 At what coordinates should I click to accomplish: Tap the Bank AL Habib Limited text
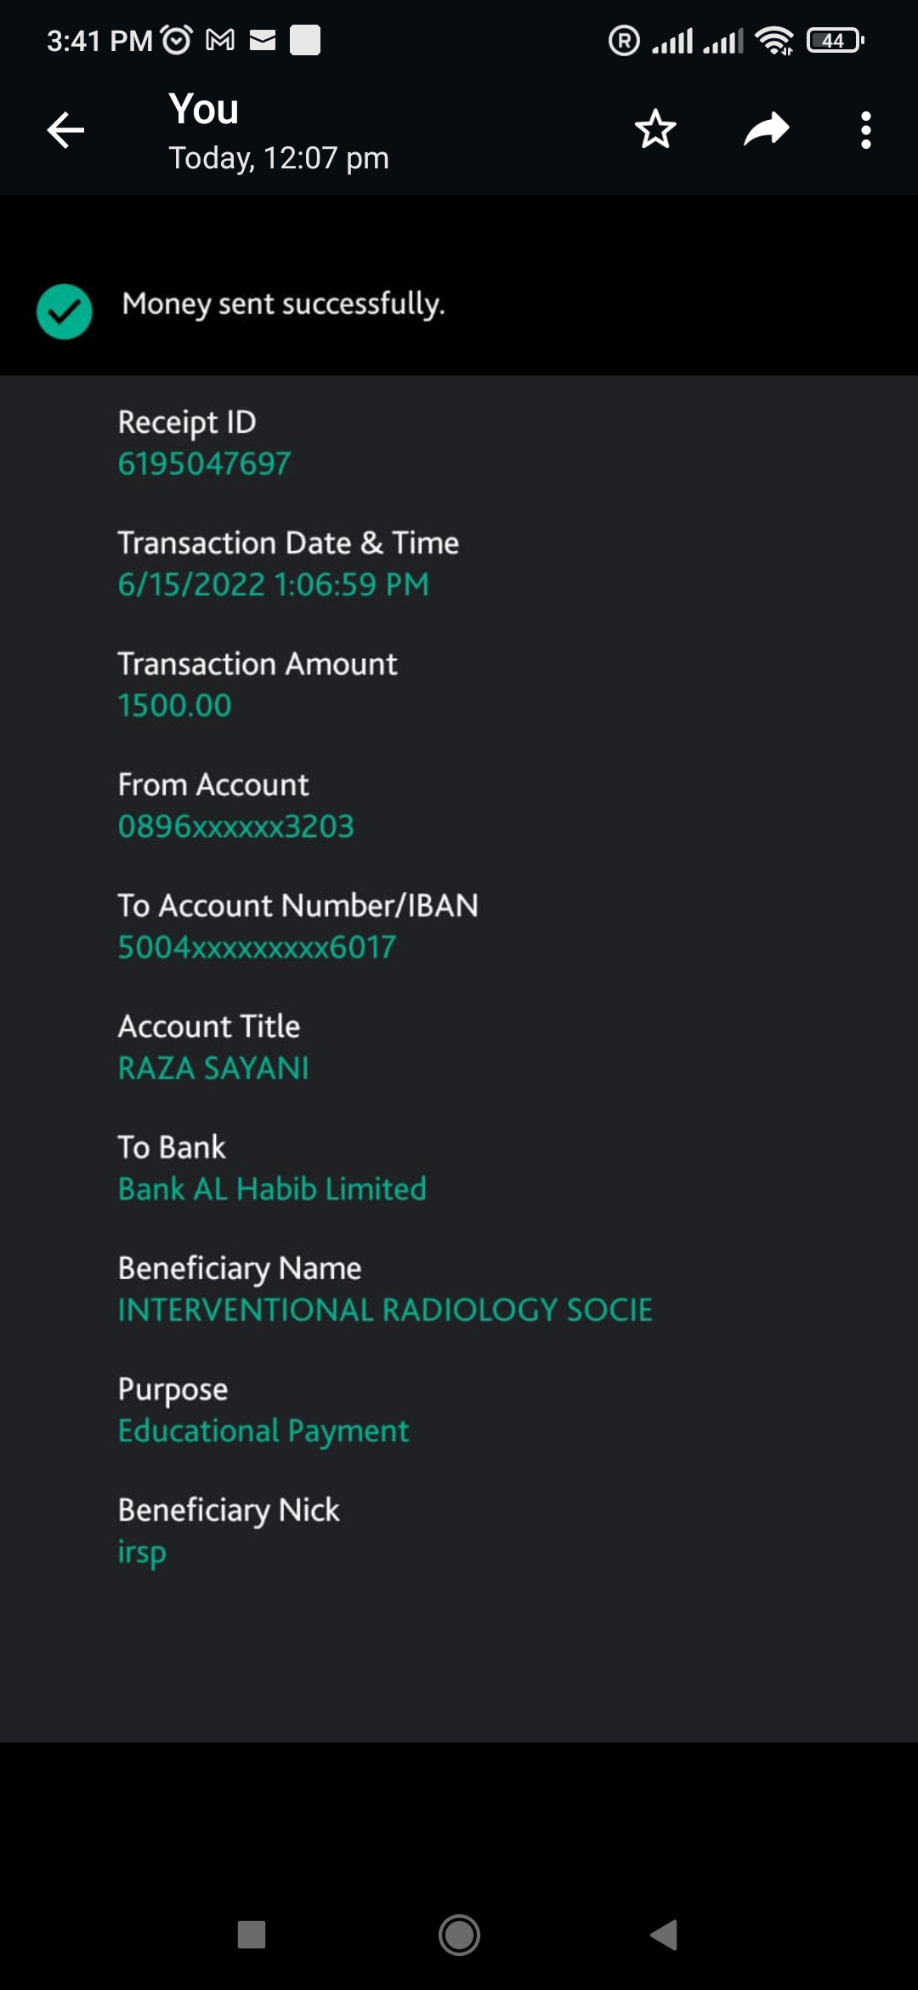point(272,1189)
